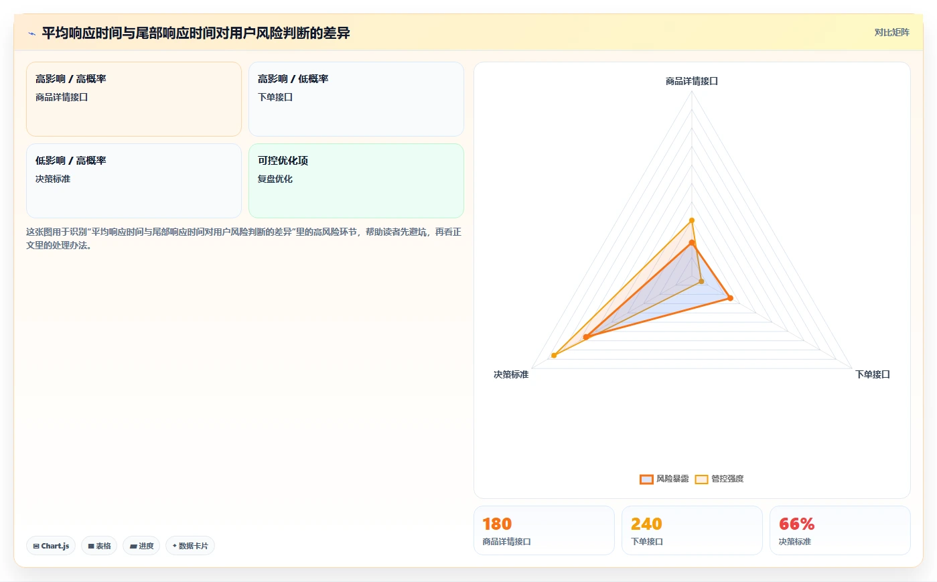937x582 pixels.
Task: Click the 数据卡片 tag
Action: [190, 546]
